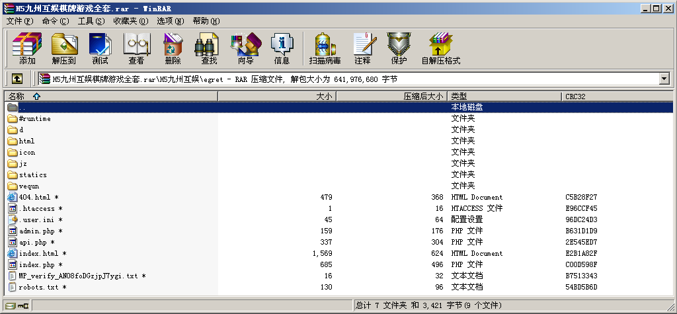The image size is (677, 314).
Task: Click the Comment (注释) toolbar icon
Action: tap(362, 48)
